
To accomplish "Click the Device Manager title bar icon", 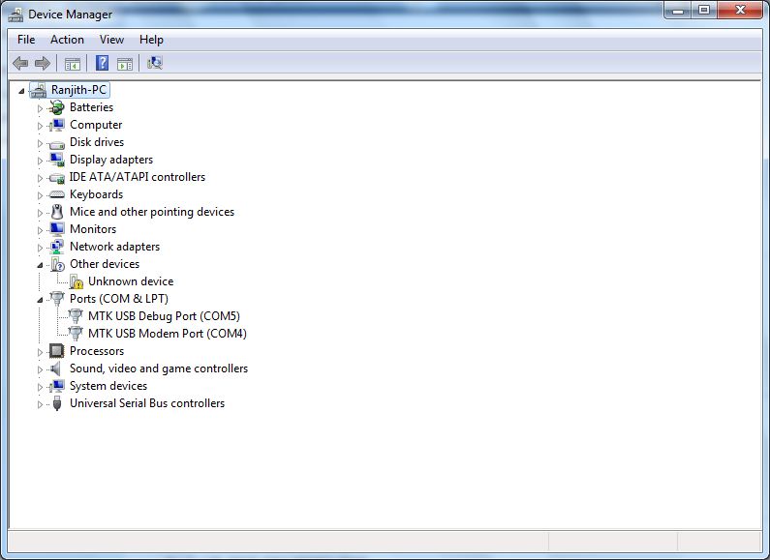I will click(16, 15).
